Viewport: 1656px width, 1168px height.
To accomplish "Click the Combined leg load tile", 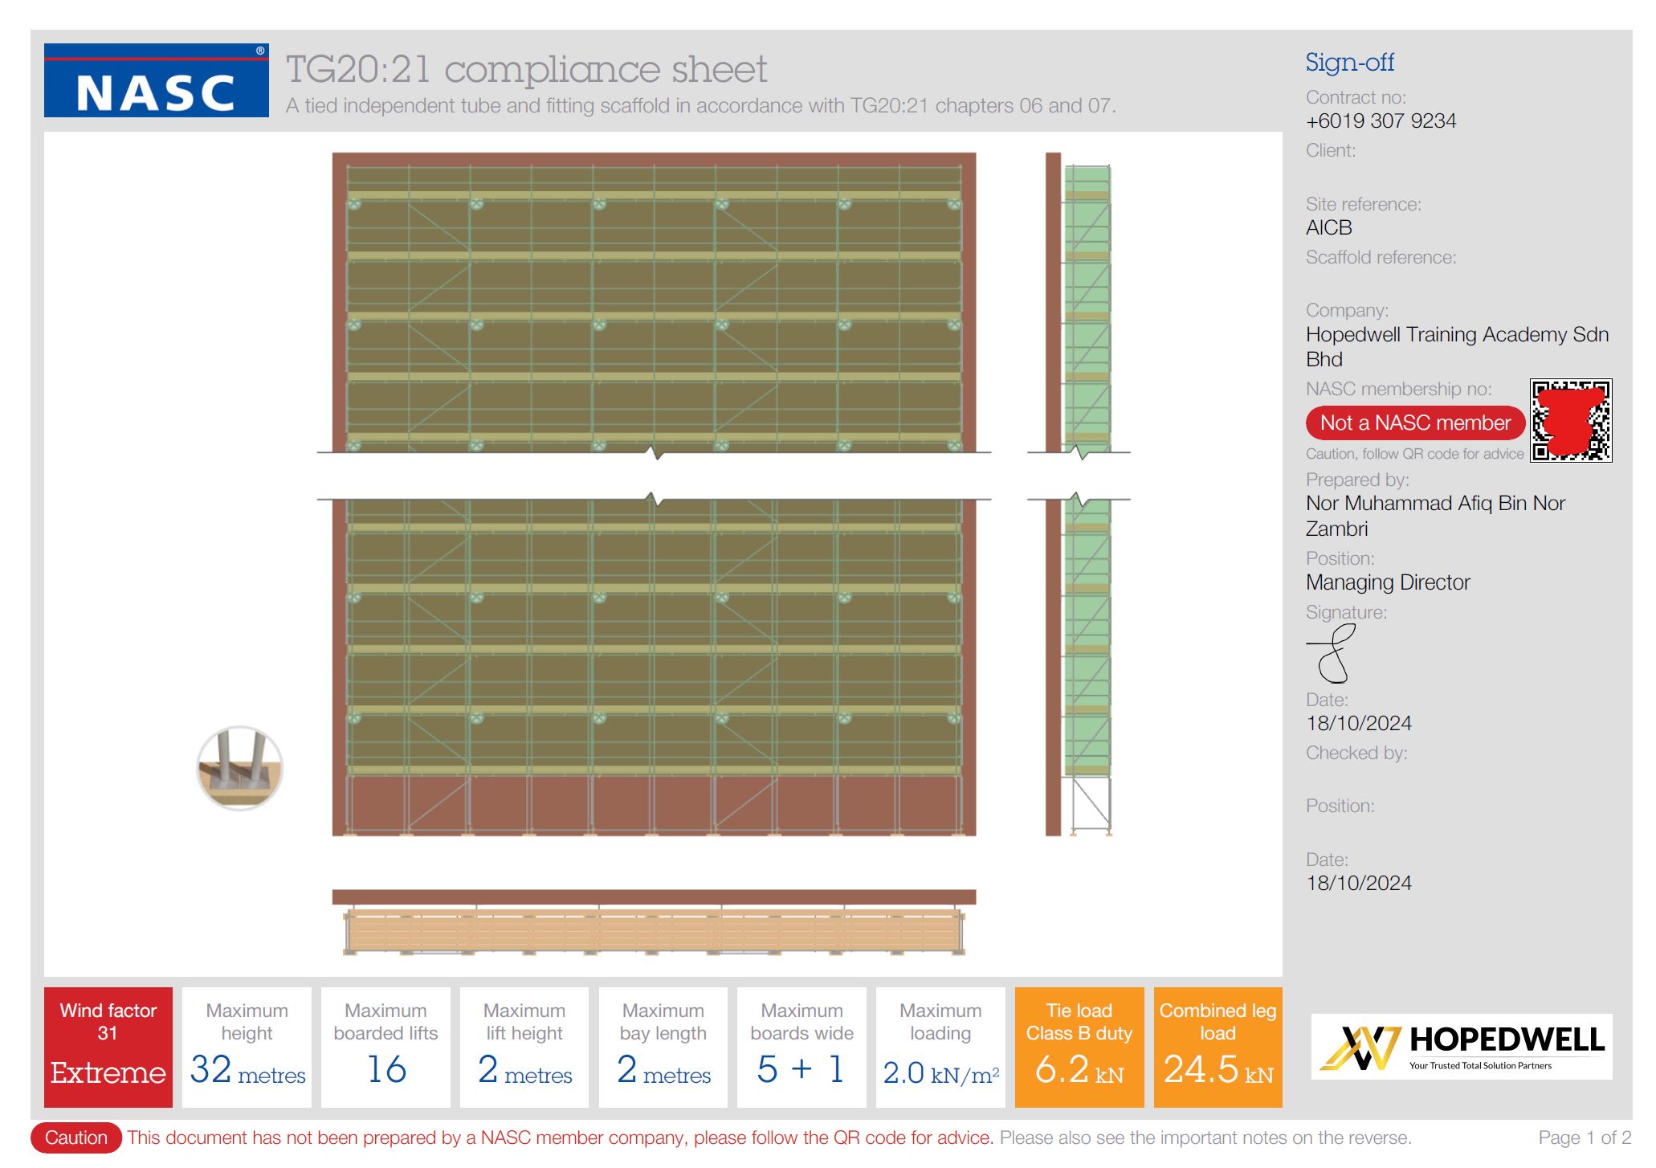I will point(1218,1047).
